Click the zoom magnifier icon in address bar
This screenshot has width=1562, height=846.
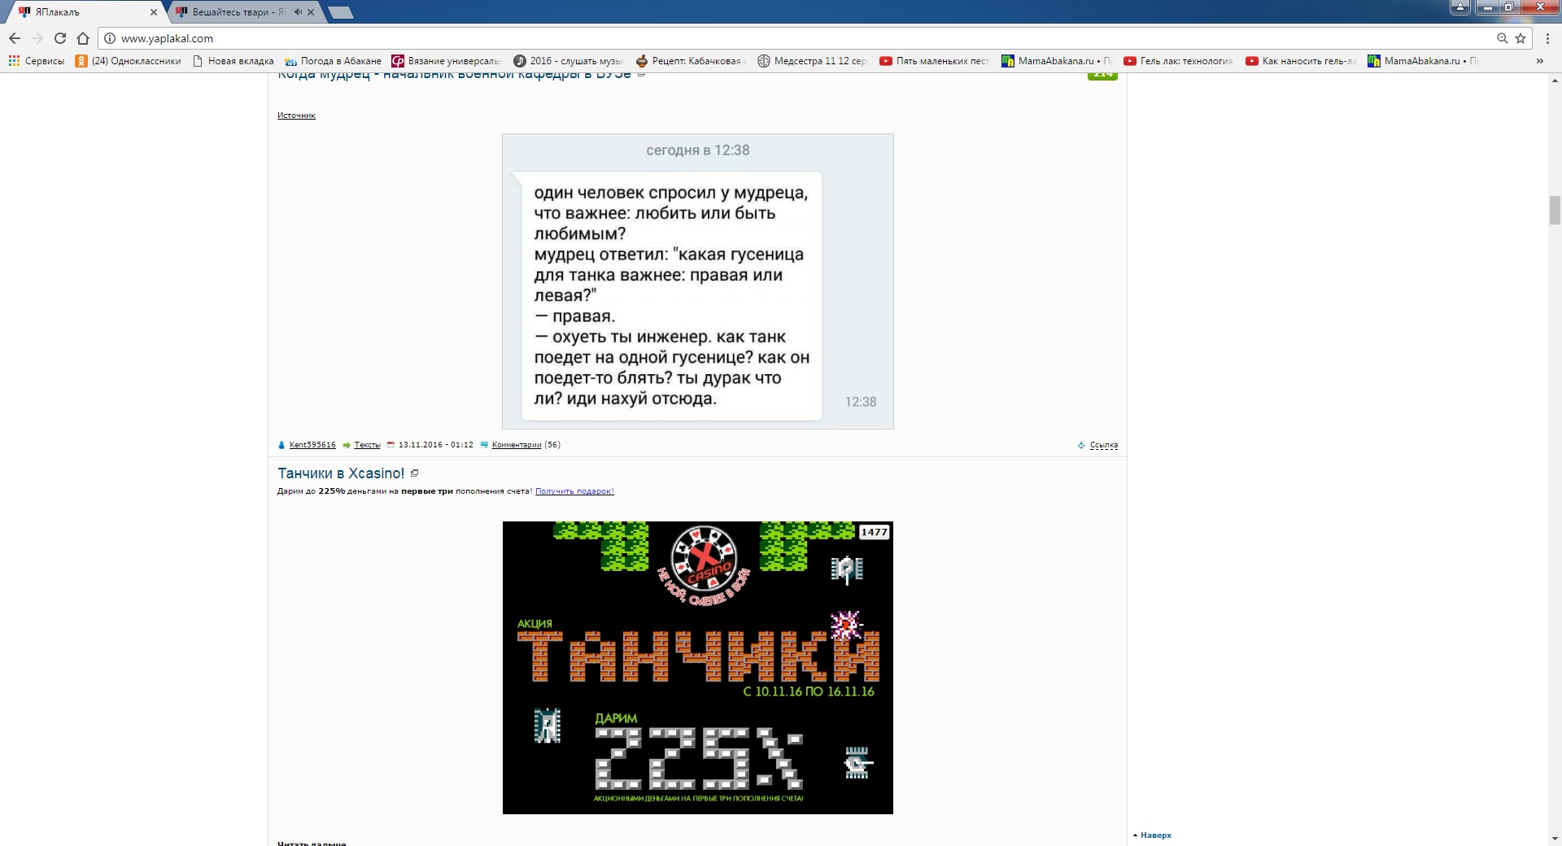point(1503,38)
